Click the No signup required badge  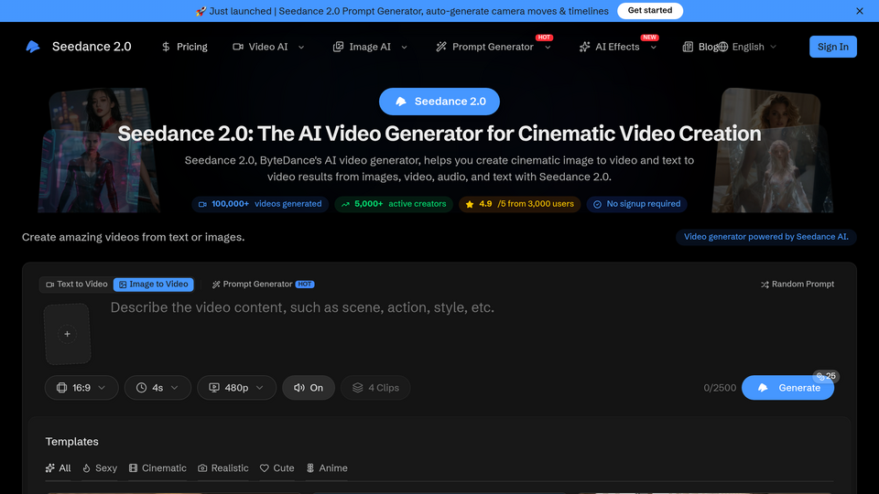[x=637, y=204]
